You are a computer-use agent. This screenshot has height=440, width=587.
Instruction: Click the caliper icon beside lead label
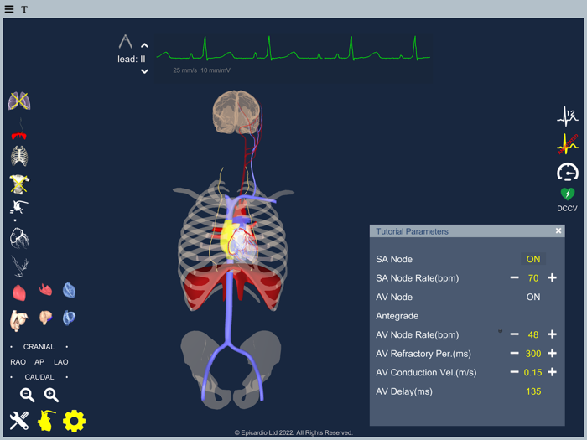[x=126, y=42]
